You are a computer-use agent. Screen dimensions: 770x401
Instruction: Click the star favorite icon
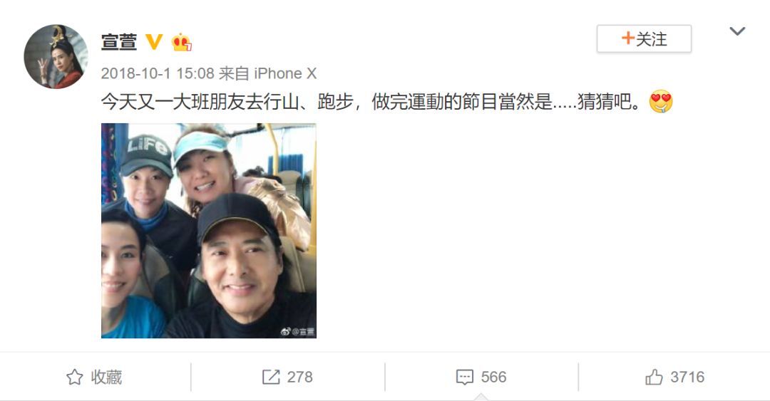(x=75, y=377)
